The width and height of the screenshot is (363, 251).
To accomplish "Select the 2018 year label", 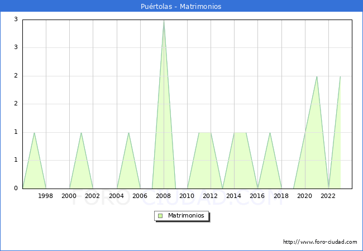I will [x=281, y=196].
